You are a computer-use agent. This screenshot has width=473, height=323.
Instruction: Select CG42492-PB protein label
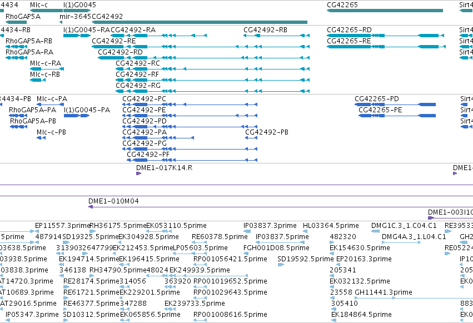click(x=267, y=132)
